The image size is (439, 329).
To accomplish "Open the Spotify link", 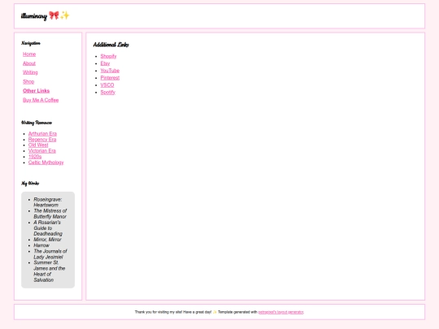I will (x=108, y=92).
